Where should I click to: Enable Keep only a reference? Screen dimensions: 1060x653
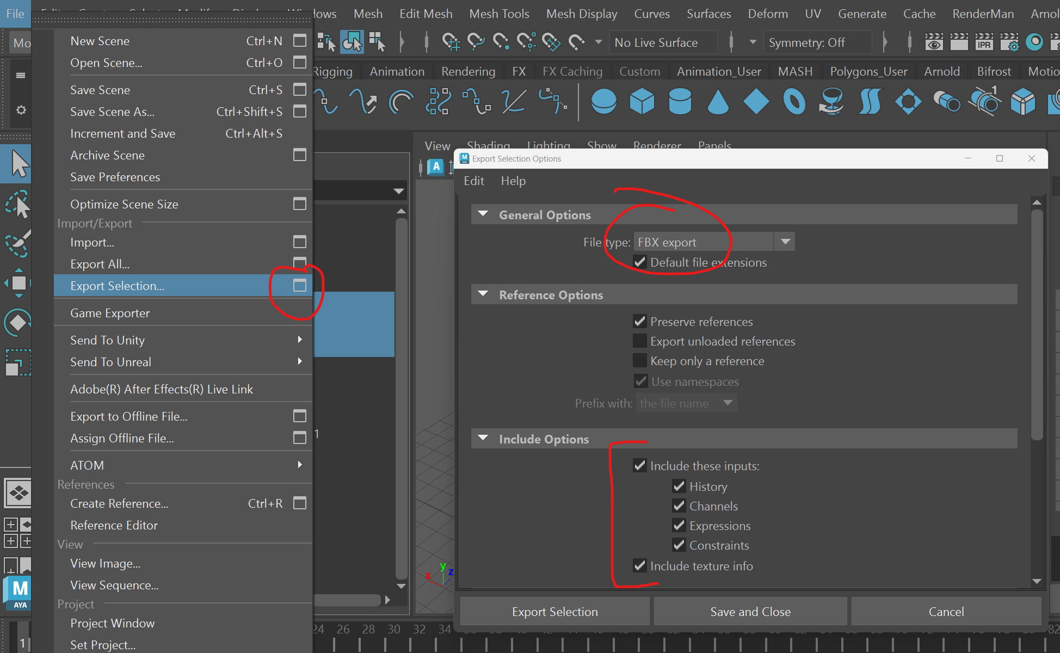click(640, 361)
